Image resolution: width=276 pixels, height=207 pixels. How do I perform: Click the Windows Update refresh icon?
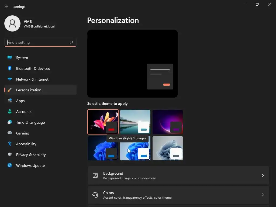tap(10, 165)
